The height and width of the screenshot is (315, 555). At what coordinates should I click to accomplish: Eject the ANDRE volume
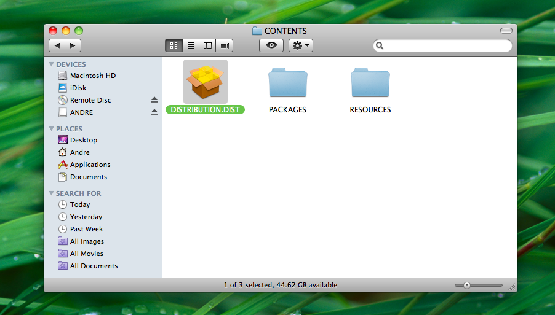154,112
